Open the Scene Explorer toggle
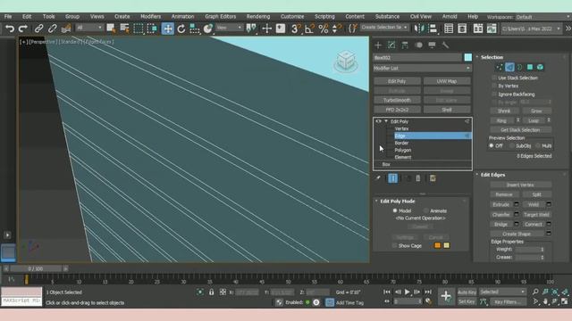 pos(449,29)
